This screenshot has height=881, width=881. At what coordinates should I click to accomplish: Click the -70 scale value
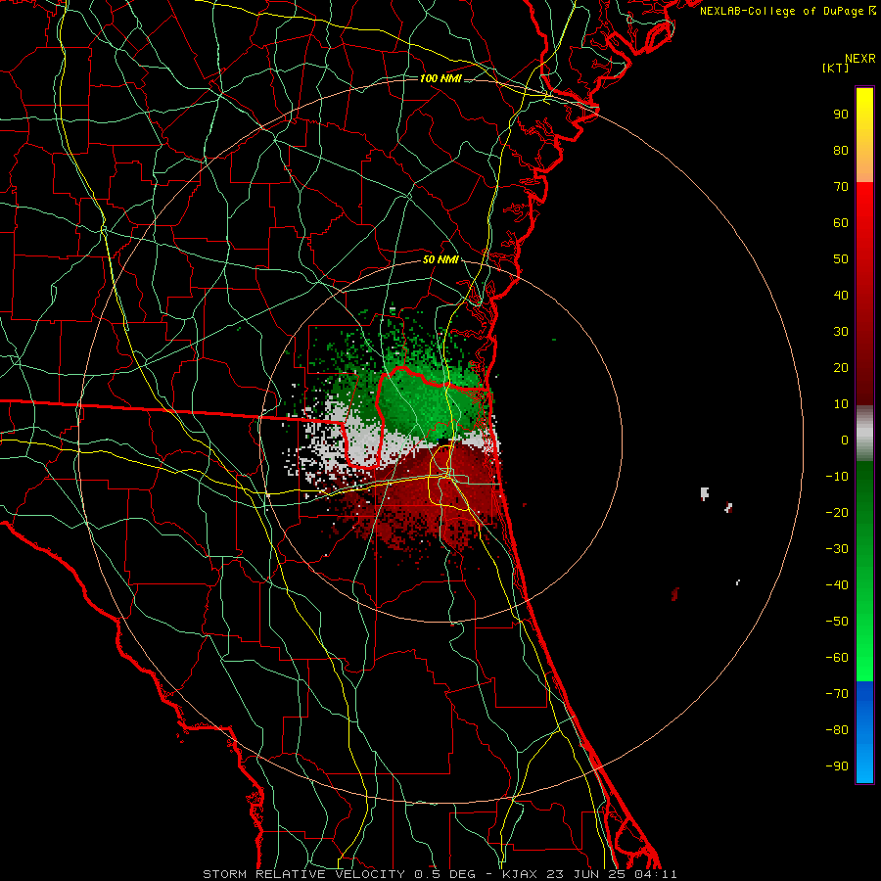(837, 694)
